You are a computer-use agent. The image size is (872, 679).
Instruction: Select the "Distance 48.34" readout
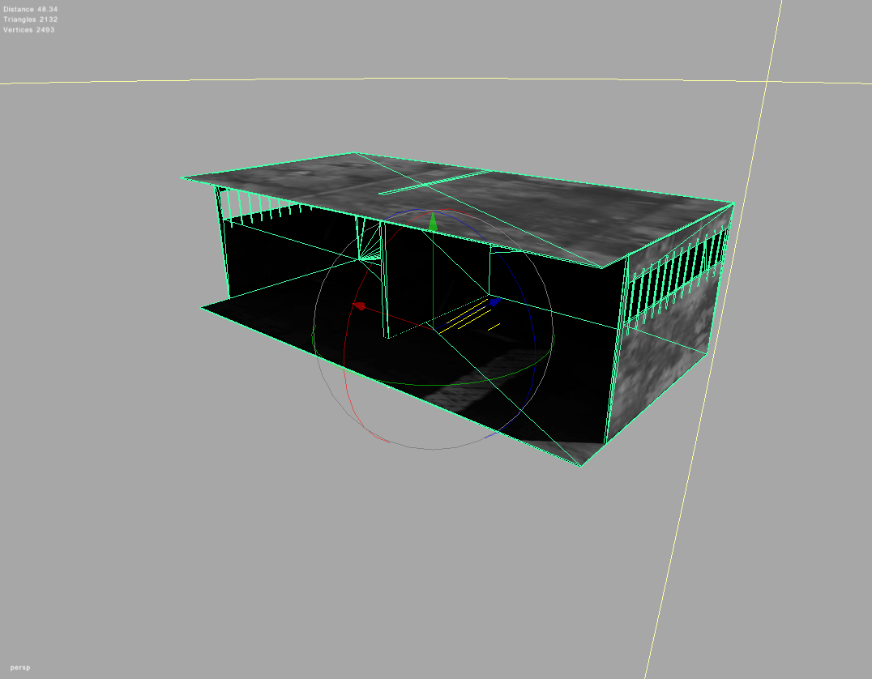click(31, 10)
